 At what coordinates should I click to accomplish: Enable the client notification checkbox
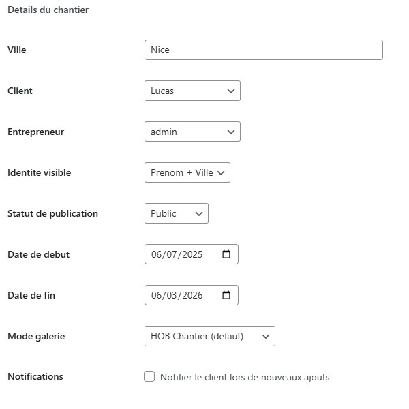pos(149,376)
